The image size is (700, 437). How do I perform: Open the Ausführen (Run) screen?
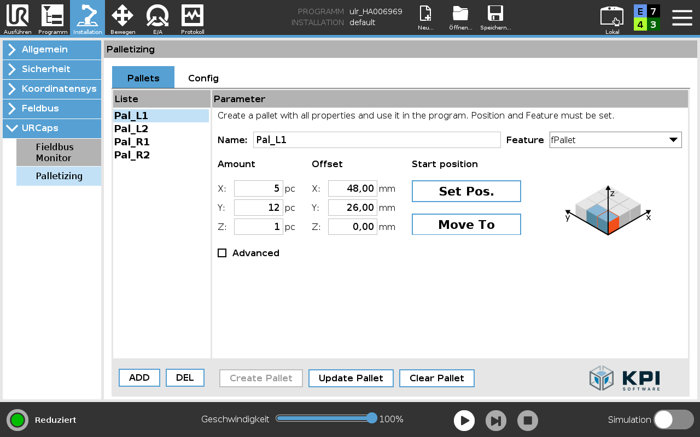pyautogui.click(x=17, y=18)
